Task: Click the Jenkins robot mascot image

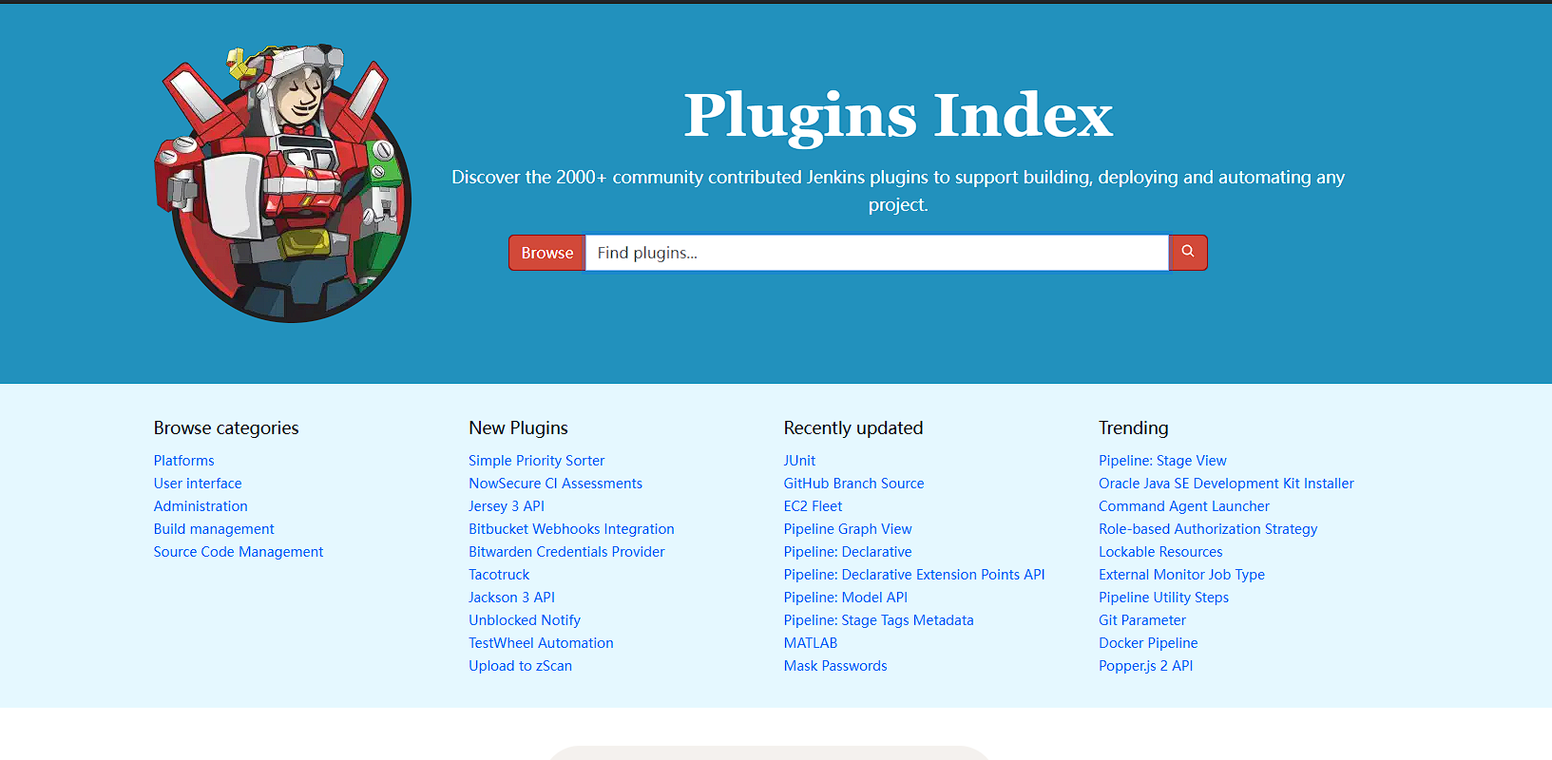Action: [283, 182]
